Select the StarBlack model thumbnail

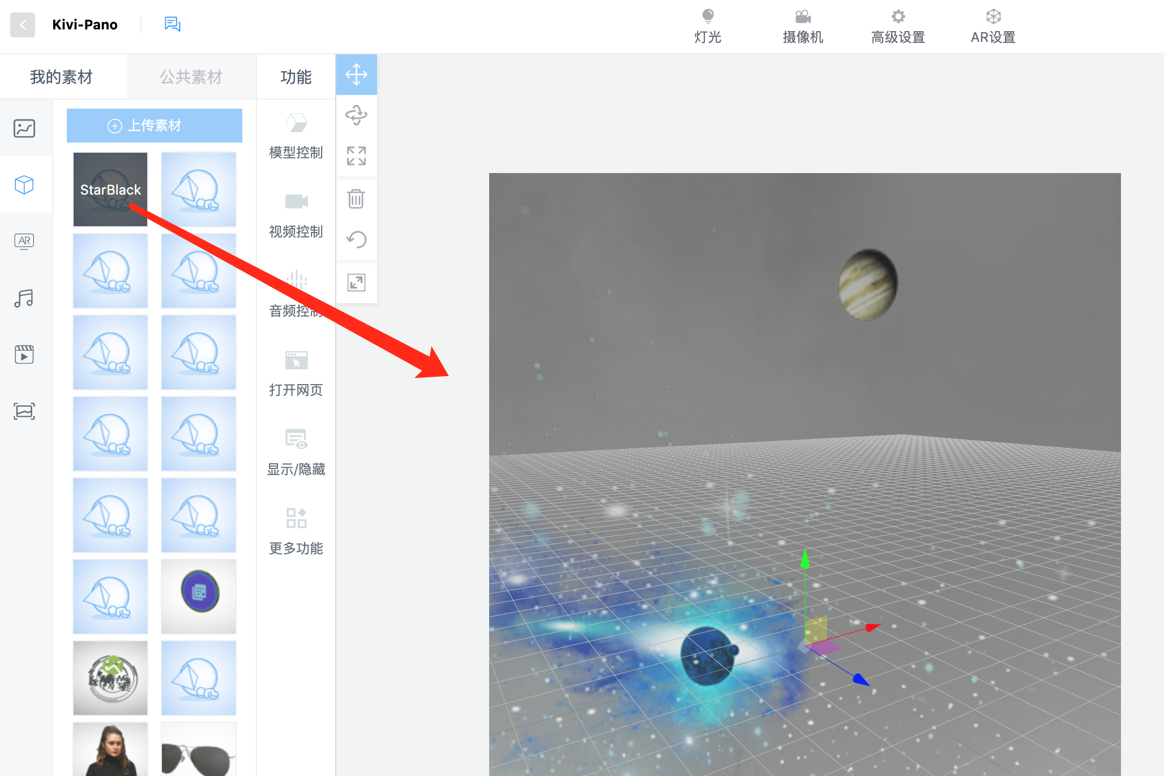pos(110,189)
